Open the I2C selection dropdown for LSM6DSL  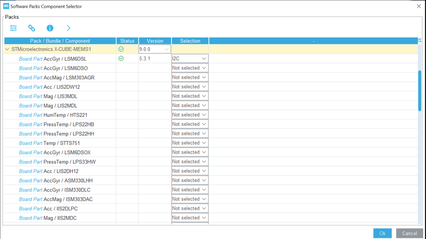190,58
